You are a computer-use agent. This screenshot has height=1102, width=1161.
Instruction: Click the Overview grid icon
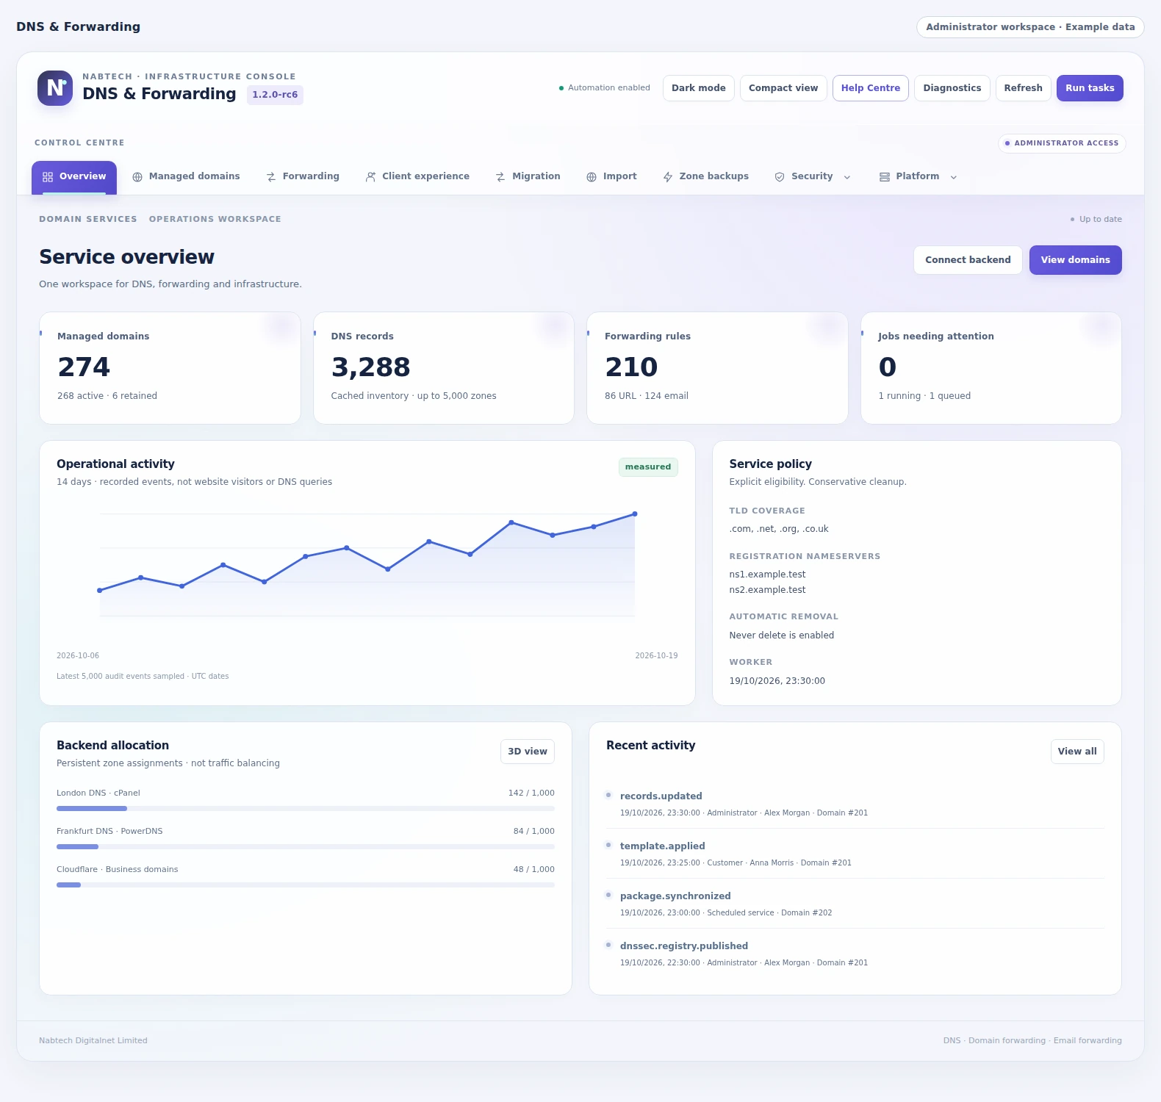[x=48, y=177]
